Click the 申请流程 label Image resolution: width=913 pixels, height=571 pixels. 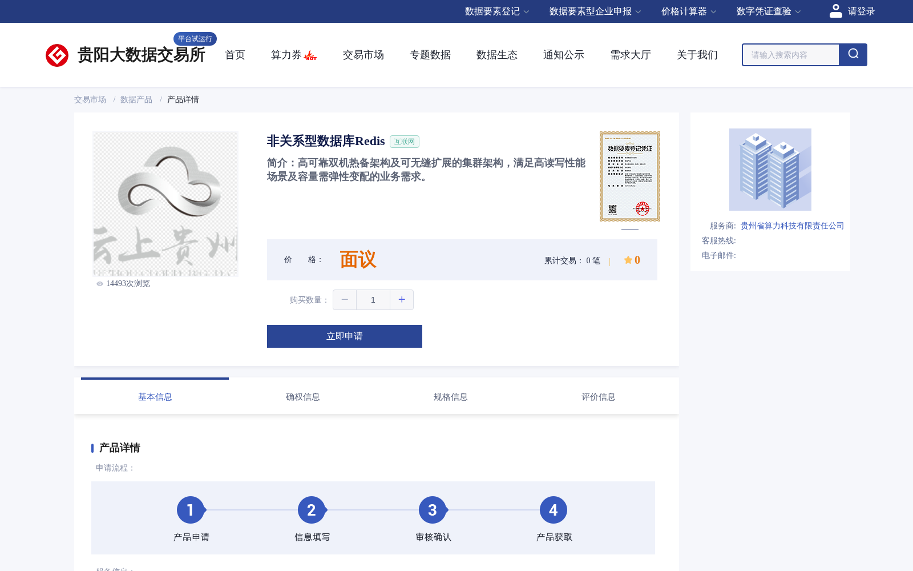click(115, 468)
